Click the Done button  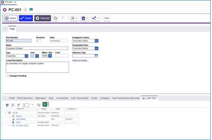(x=26, y=18)
